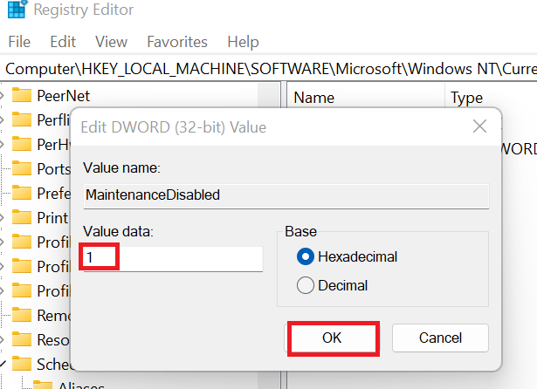Open the File menu
537x389 pixels.
tap(19, 42)
